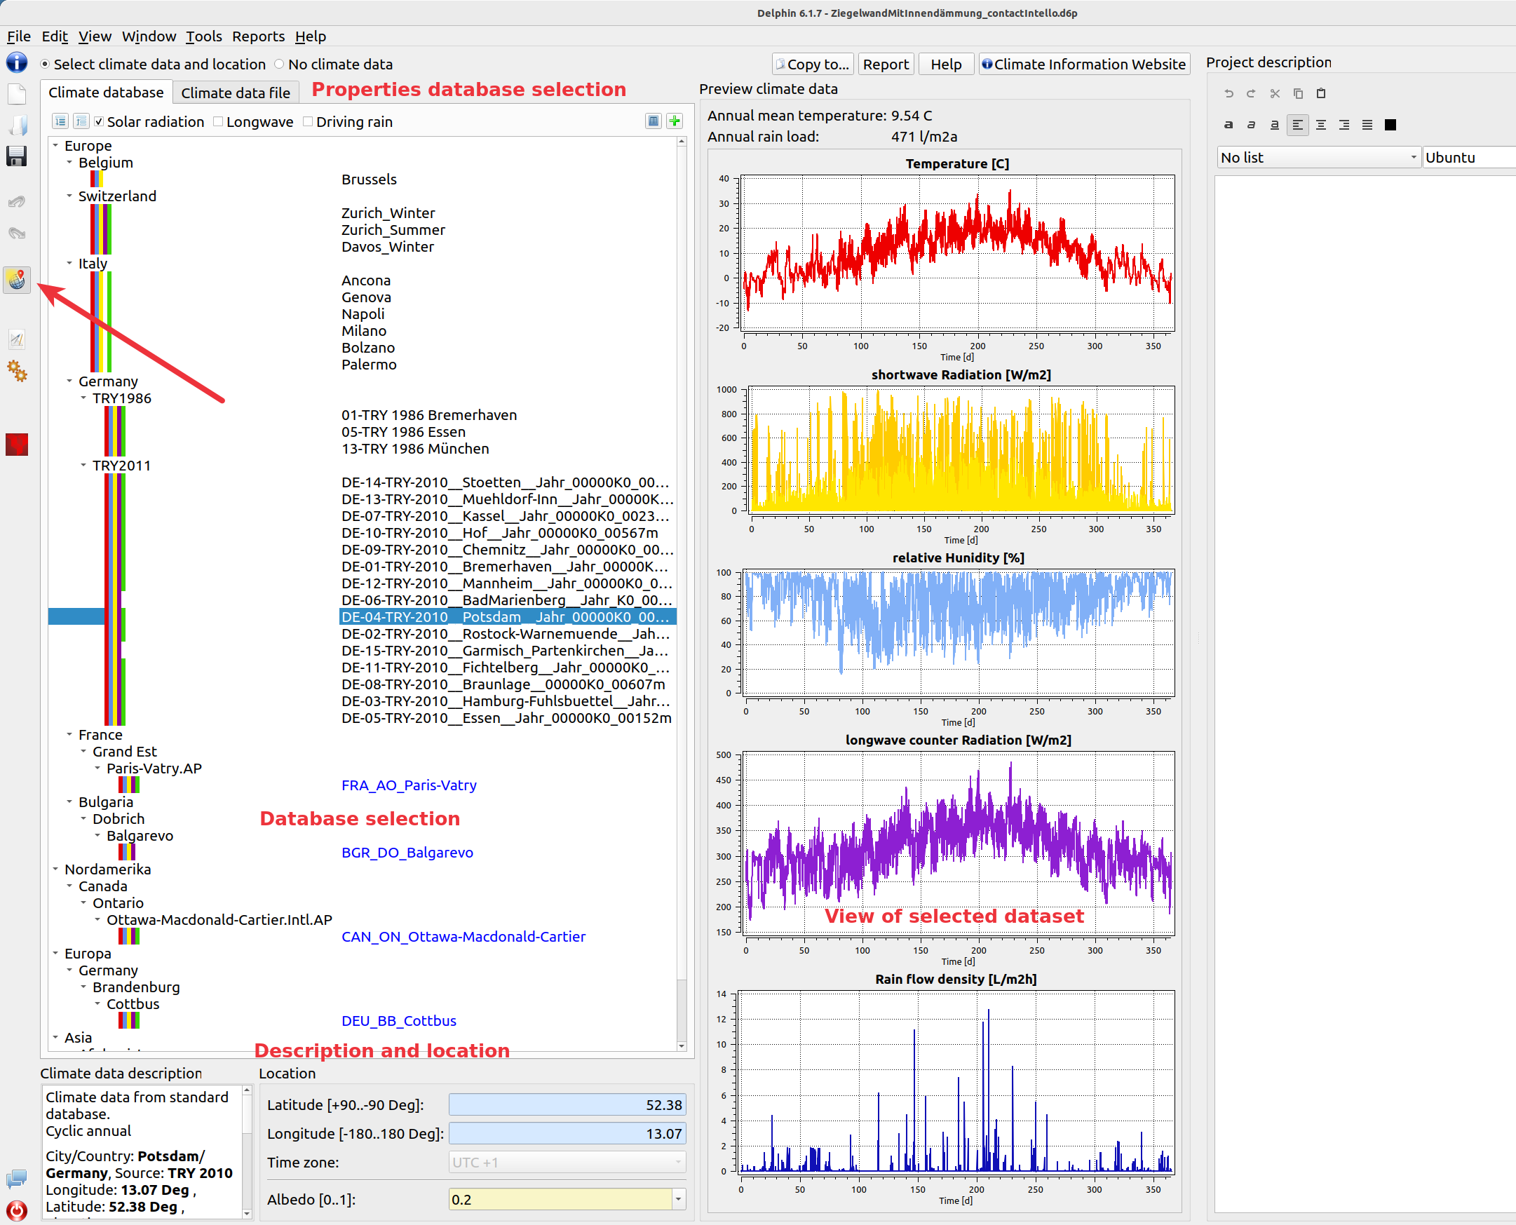Uncheck the Solar radiation checkbox
Screen dimensions: 1516x1225
pos(100,121)
